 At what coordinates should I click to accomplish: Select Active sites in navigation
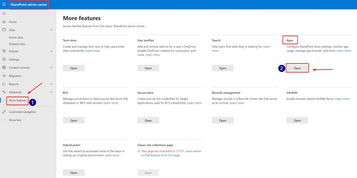tap(16, 38)
